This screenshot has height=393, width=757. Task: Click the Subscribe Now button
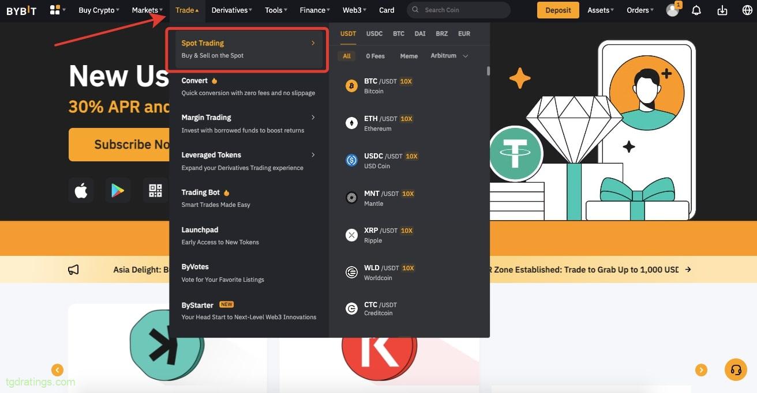coord(119,145)
